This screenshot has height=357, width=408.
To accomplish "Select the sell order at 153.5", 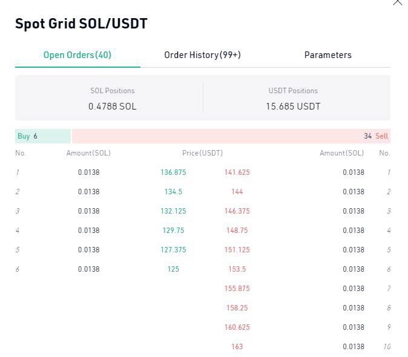I will (237, 269).
